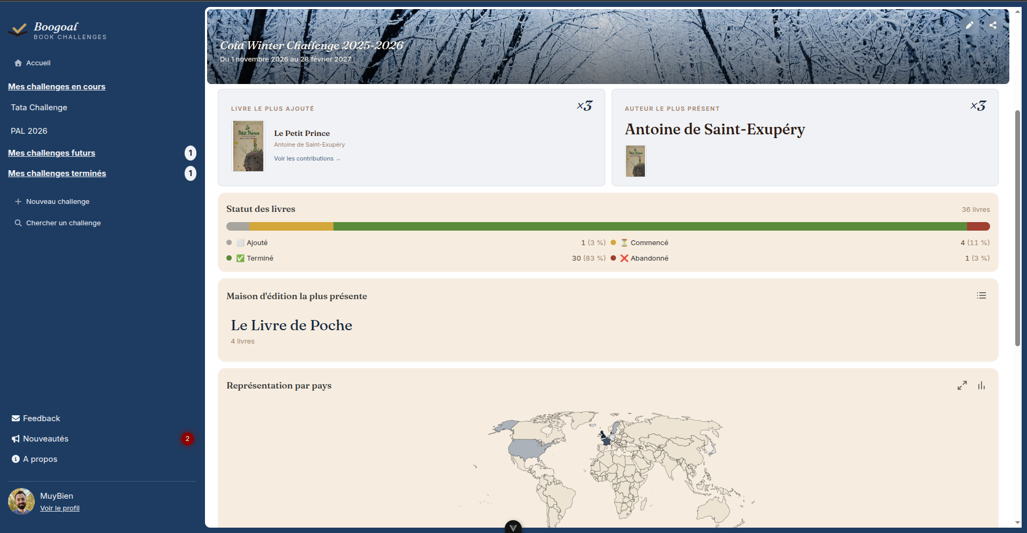Click the A propos info icon

click(16, 459)
